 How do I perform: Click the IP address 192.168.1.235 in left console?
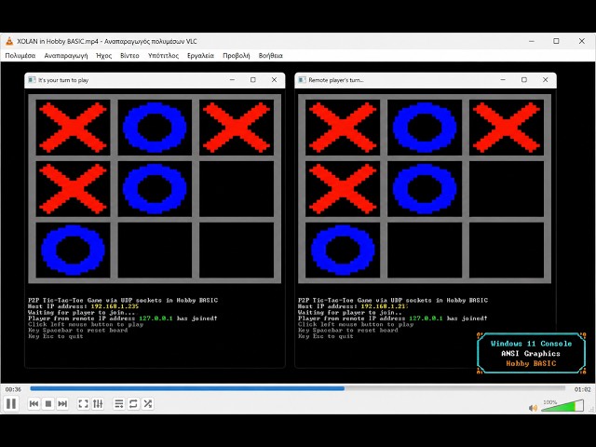pyautogui.click(x=115, y=306)
